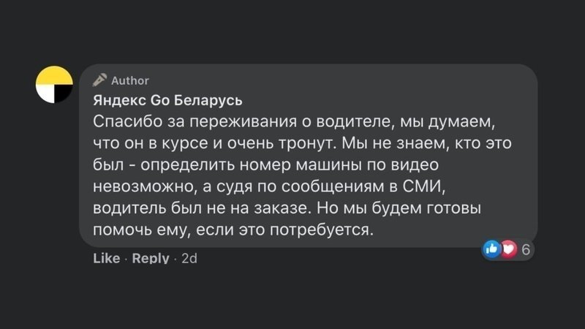Click the pen icon beside Author
Viewport: 585px width, 329px height.
99,80
